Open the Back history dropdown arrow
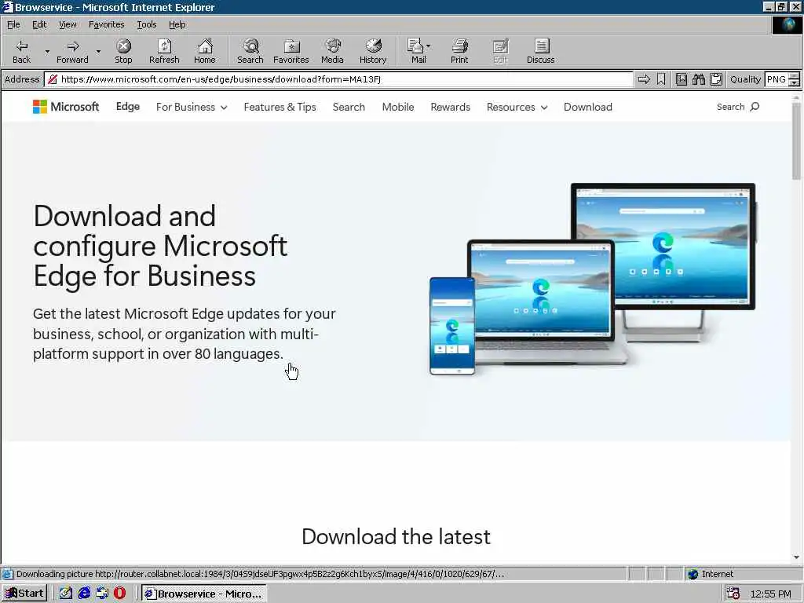Screen dimensions: 804x603 coord(47,51)
